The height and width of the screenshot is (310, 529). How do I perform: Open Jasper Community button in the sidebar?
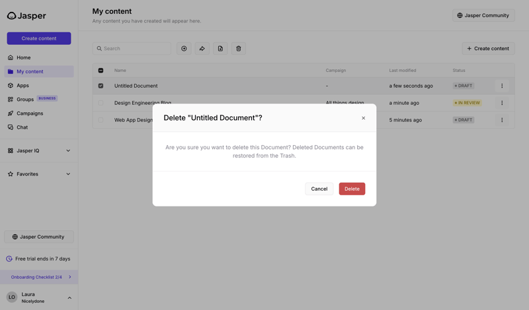point(39,237)
